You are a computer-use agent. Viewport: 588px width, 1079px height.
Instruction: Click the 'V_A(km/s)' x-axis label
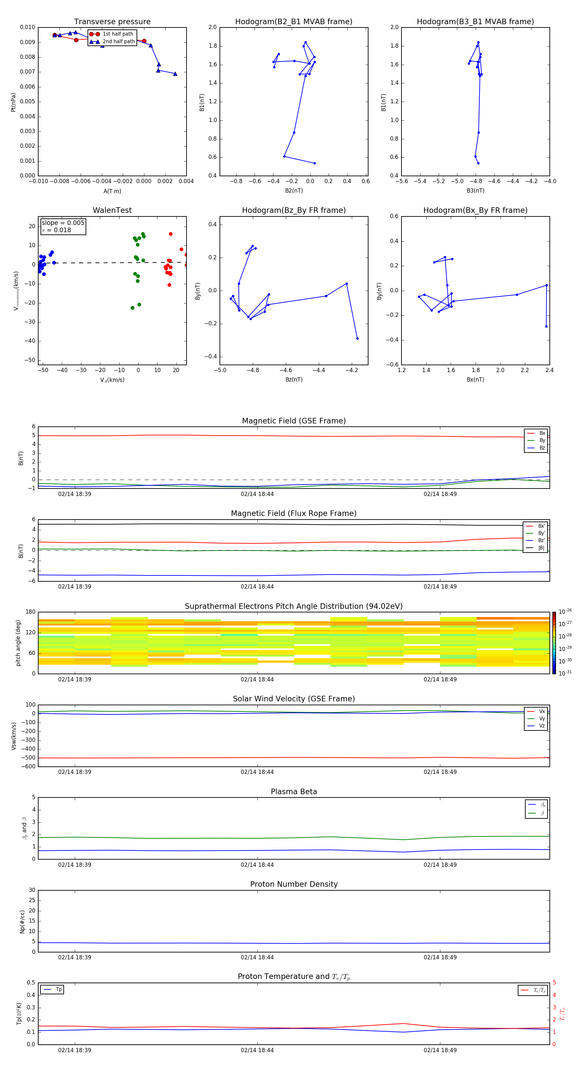point(112,380)
